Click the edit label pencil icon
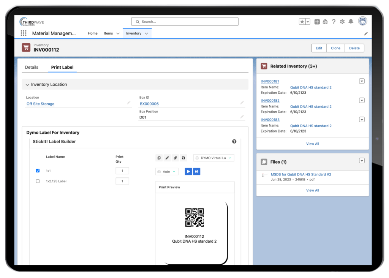Screen dimensions: 389x278 click(x=167, y=158)
